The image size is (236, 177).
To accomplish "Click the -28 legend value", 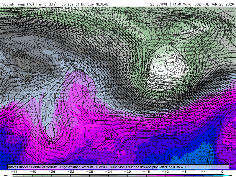I will coord(90,172).
